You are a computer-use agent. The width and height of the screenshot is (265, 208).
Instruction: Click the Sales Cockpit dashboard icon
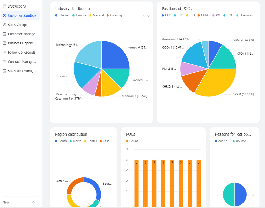pyautogui.click(x=5, y=25)
